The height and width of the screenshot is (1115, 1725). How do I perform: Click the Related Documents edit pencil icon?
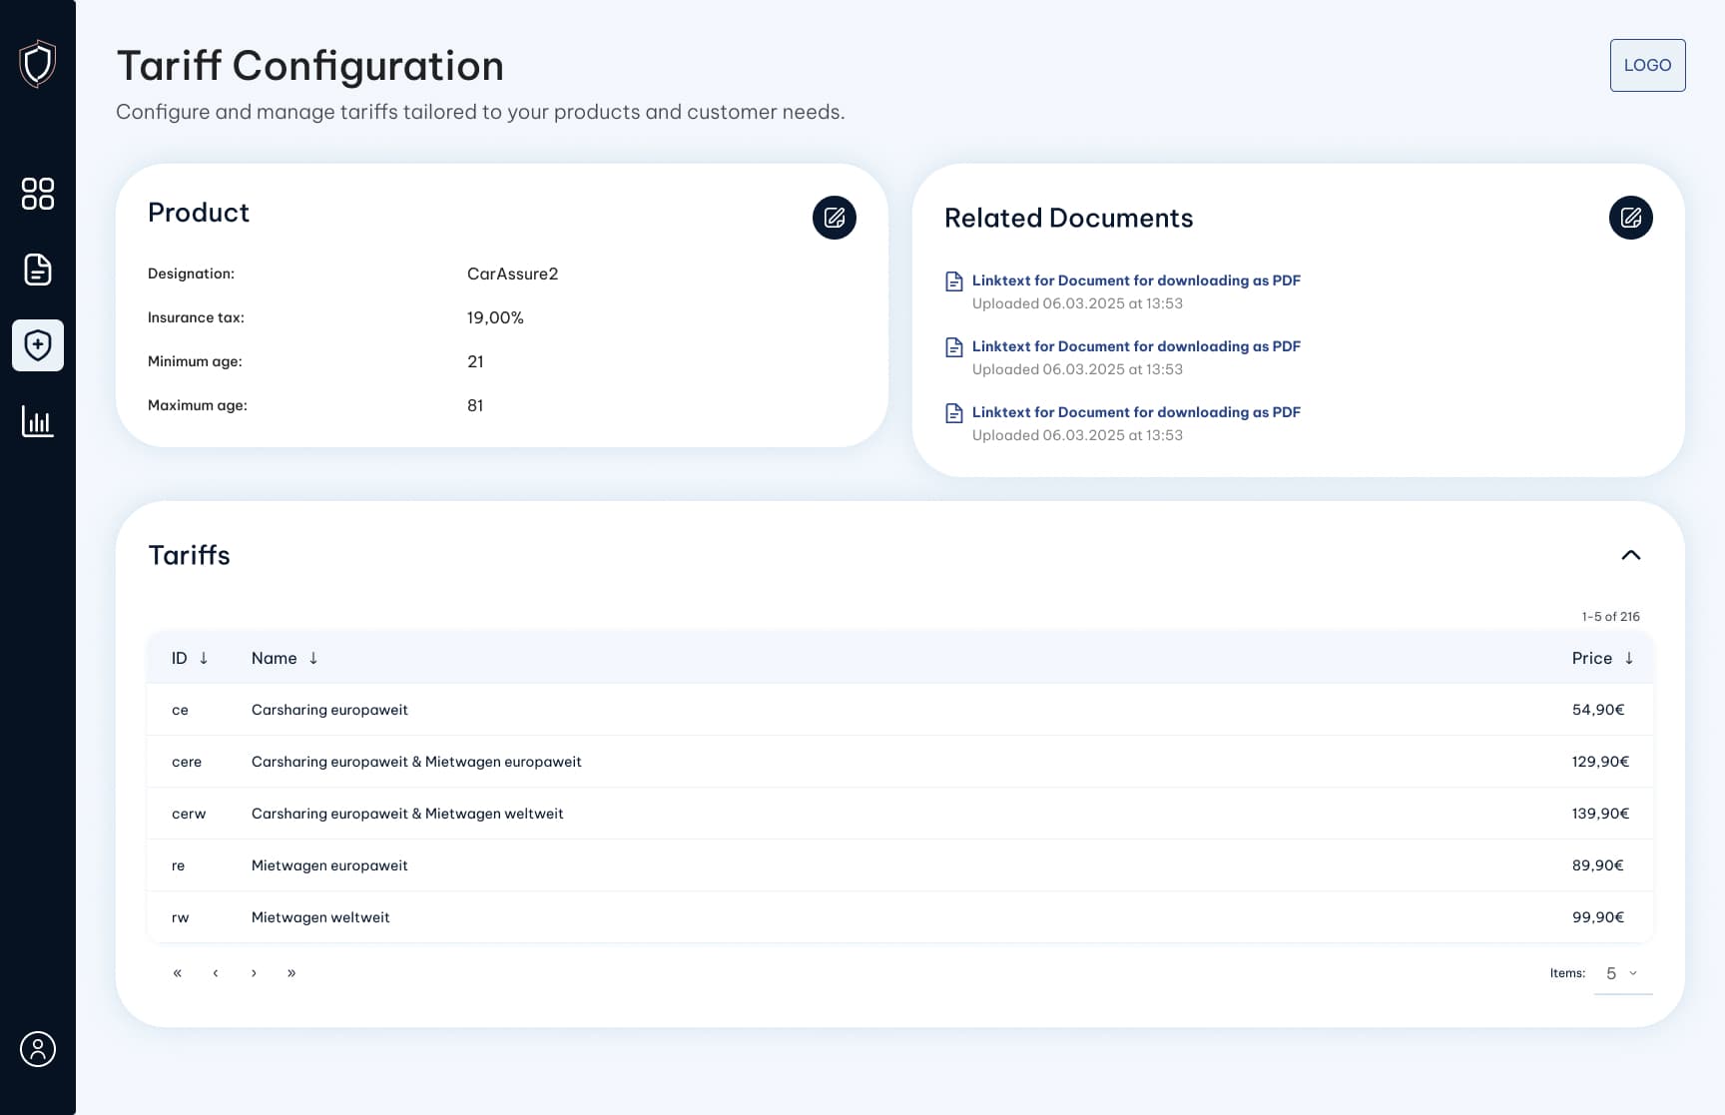[x=1631, y=217]
